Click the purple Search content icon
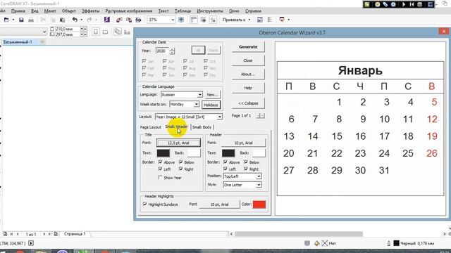This screenshot has height=253, width=451. click(x=107, y=20)
